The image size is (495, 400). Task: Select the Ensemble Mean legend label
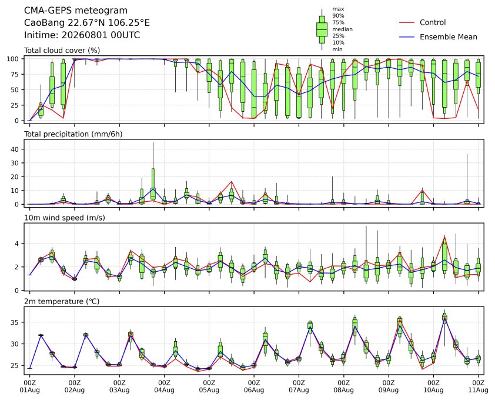449,37
